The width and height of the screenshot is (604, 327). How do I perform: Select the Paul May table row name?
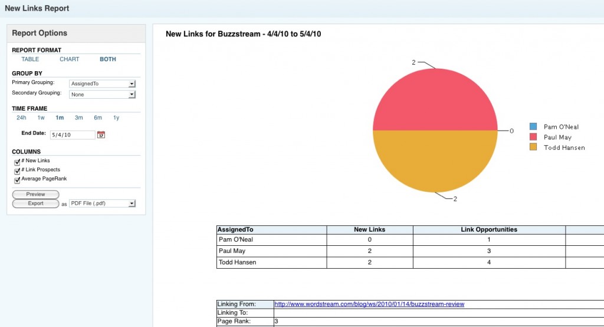pos(232,251)
